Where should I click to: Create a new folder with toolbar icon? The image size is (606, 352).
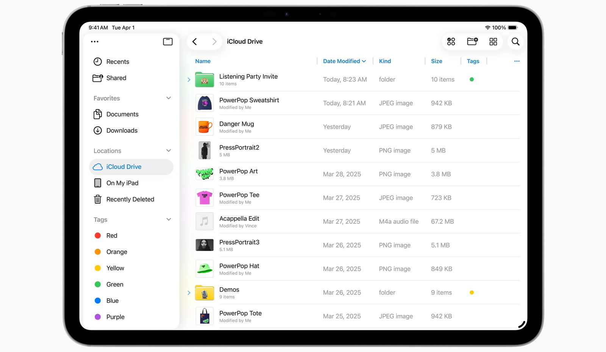(472, 42)
